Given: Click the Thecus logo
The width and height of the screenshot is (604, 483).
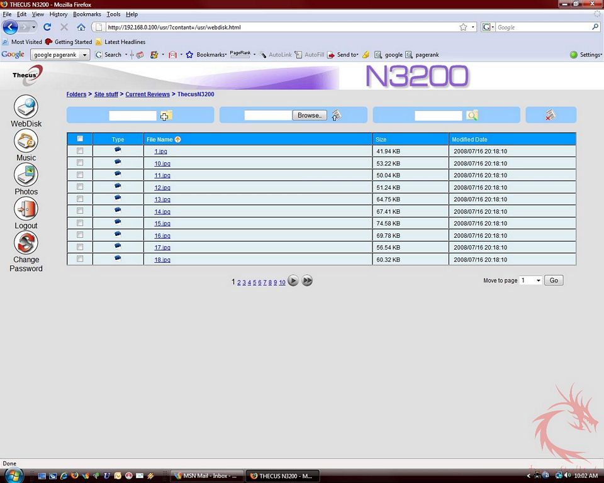Looking at the screenshot, I should point(26,74).
